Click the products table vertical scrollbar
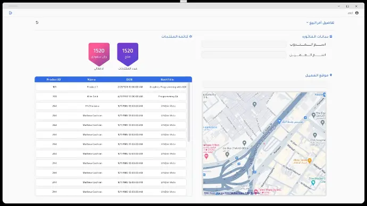This screenshot has width=367, height=206. coord(189,112)
